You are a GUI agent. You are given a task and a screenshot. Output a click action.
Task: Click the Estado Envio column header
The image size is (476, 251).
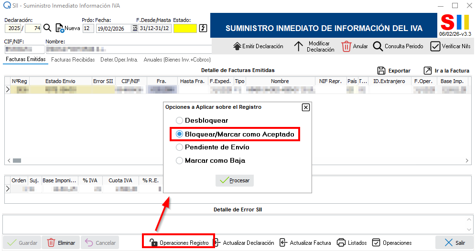(x=60, y=81)
